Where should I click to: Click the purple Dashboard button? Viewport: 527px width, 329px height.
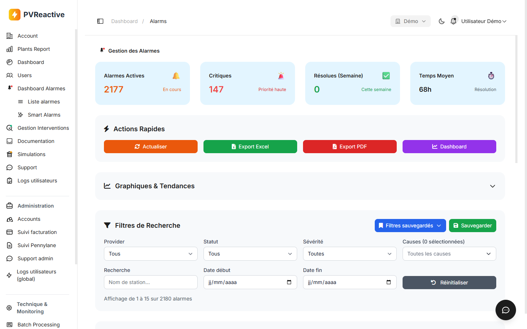[x=449, y=147]
